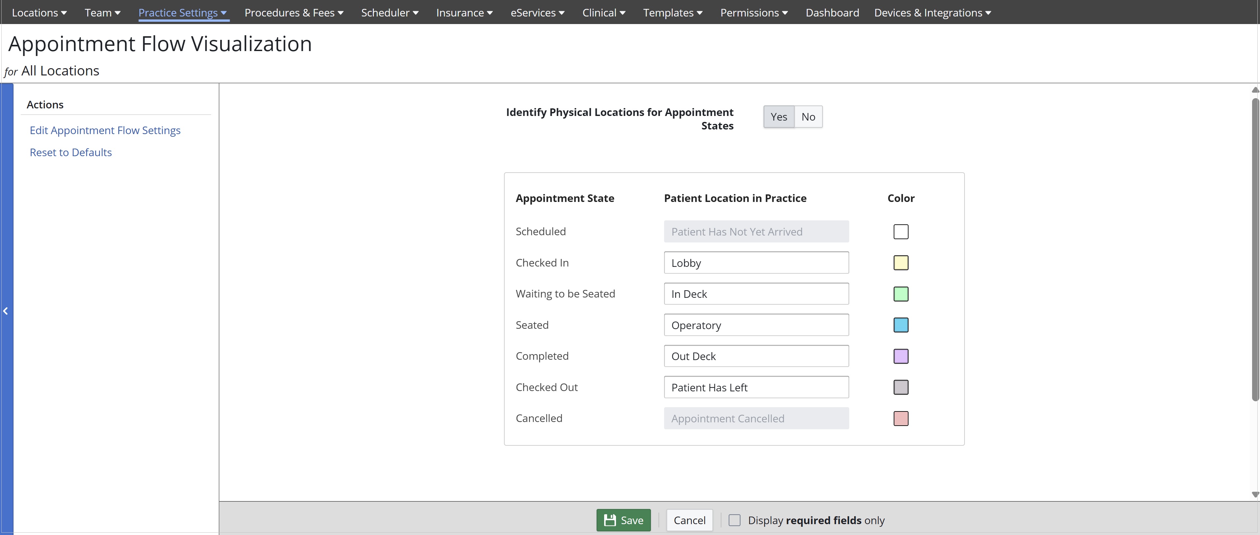This screenshot has width=1260, height=535.
Task: Pick color for Checked In yellow swatch
Action: 901,263
